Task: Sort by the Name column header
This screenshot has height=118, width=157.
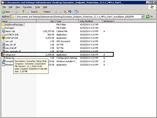Action: 19,21
